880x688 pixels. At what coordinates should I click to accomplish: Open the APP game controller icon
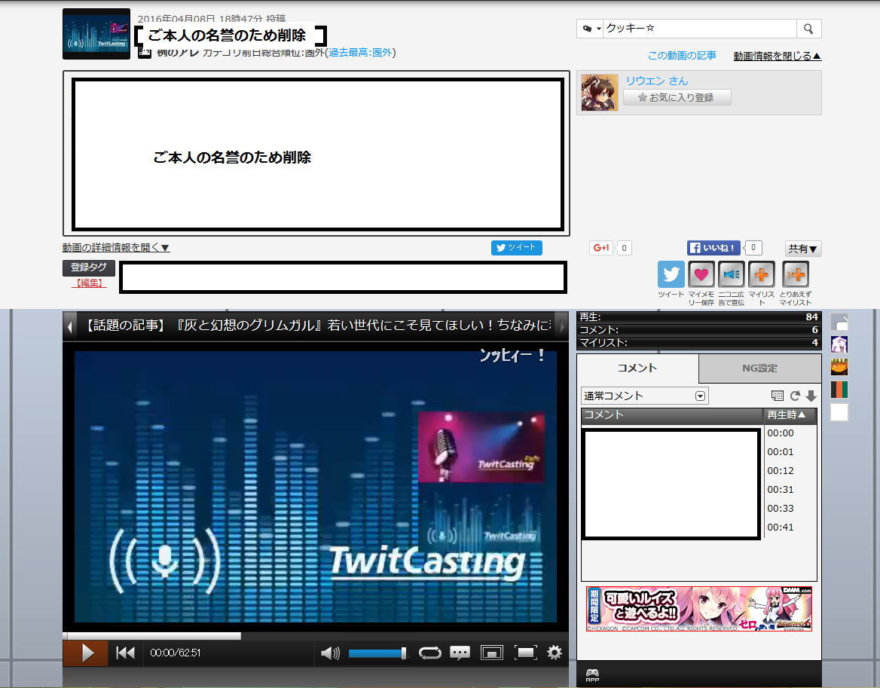(x=593, y=674)
